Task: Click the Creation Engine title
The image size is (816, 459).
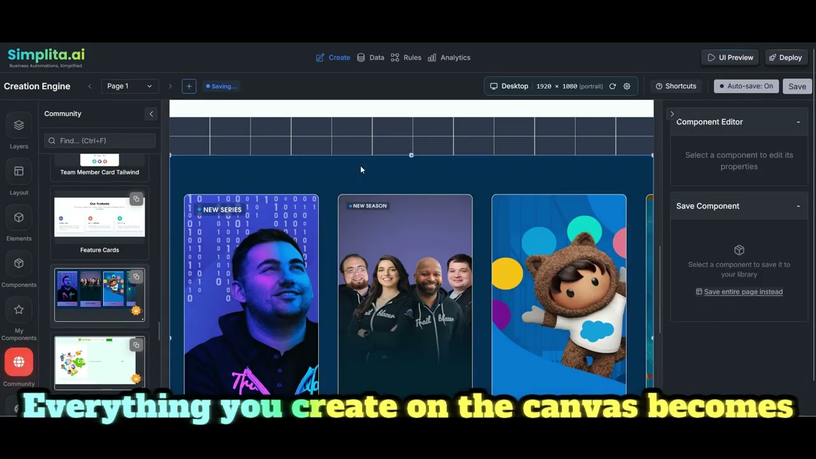Action: 37,86
